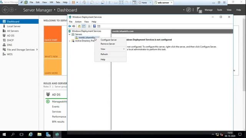The width and height of the screenshot is (246, 138).
Task: Click BPA results in AD DS tile
Action: point(58,122)
